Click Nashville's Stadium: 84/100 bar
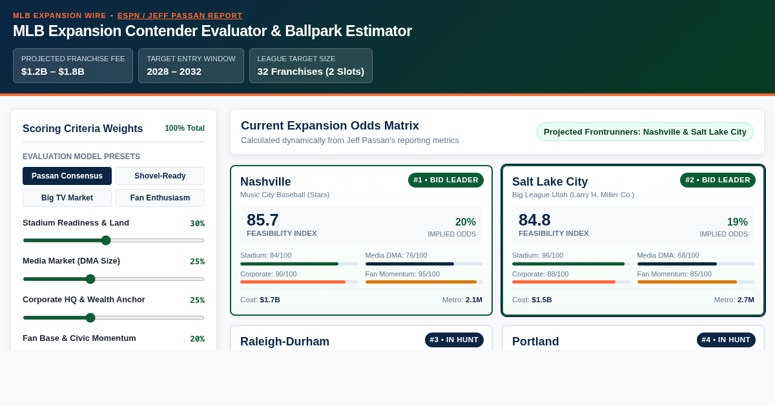This screenshot has height=406, width=775. point(299,264)
